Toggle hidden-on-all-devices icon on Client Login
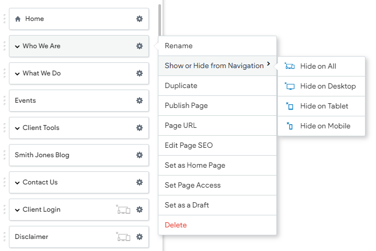The width and height of the screenshot is (376, 251). coord(123,210)
